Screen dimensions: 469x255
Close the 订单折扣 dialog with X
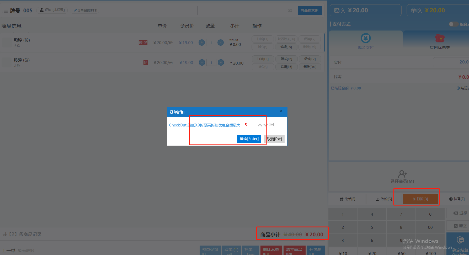click(x=281, y=111)
